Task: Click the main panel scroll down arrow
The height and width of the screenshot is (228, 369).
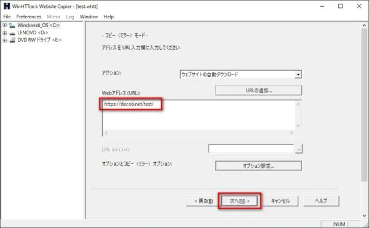Action: point(364,215)
